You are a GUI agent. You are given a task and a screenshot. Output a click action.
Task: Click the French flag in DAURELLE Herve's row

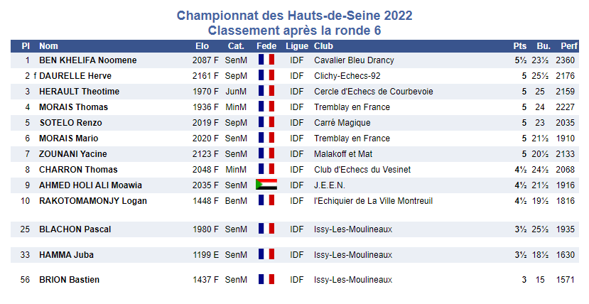pyautogui.click(x=266, y=76)
